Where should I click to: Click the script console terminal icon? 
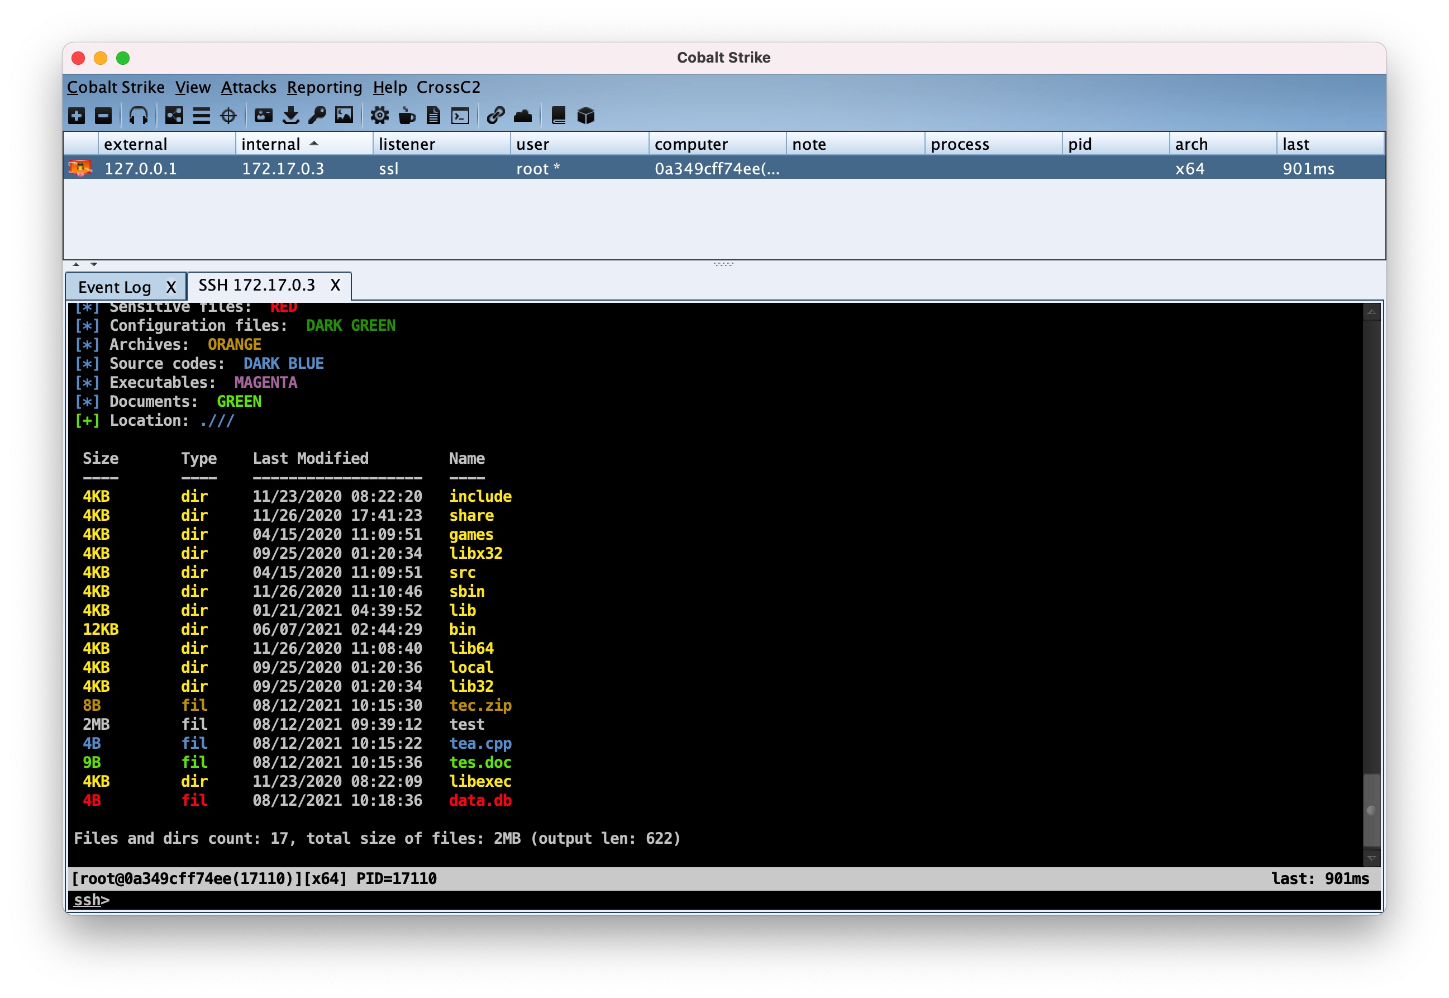(461, 116)
